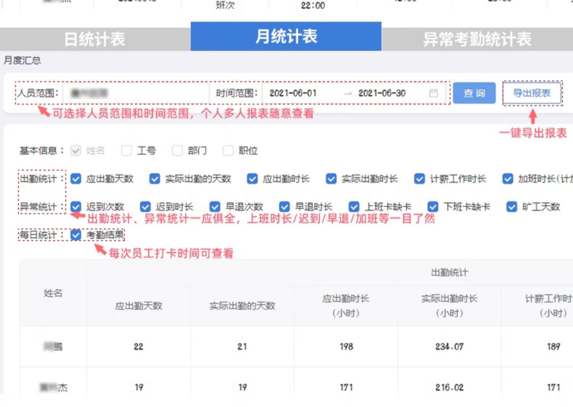Viewport: 573px width, 407px height.
Task: Open the 人员范围 selector field
Action: tap(136, 93)
